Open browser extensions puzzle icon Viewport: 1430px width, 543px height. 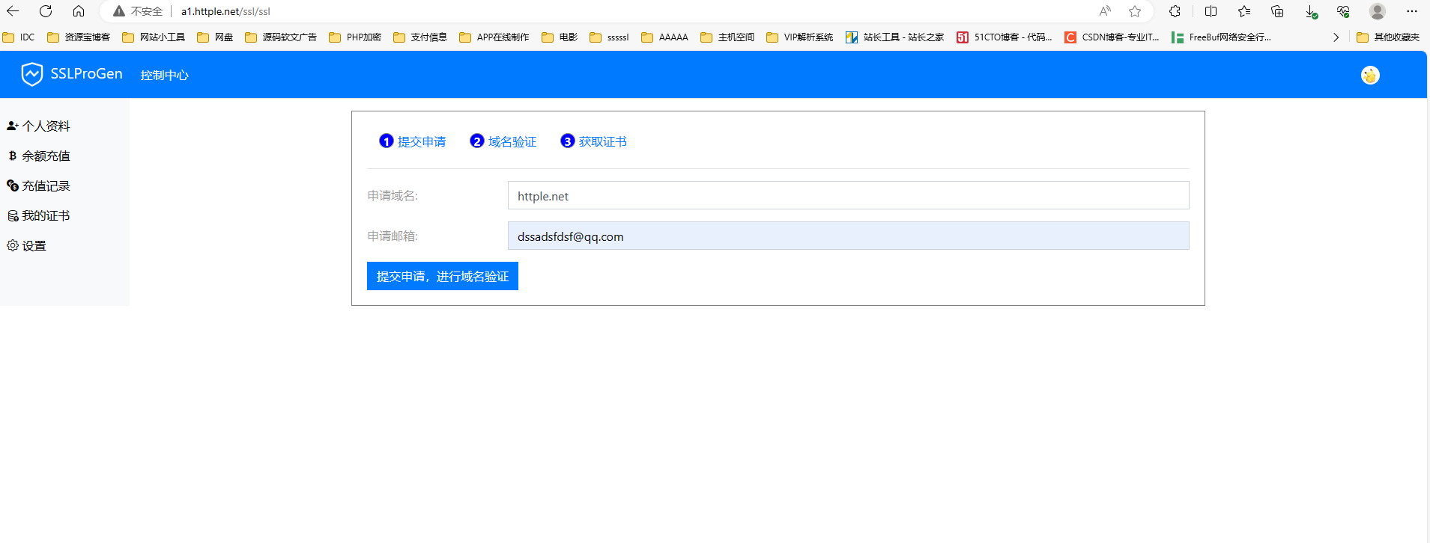coord(1175,11)
